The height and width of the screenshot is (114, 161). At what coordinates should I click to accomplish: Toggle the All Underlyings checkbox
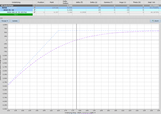click(x=34, y=5)
